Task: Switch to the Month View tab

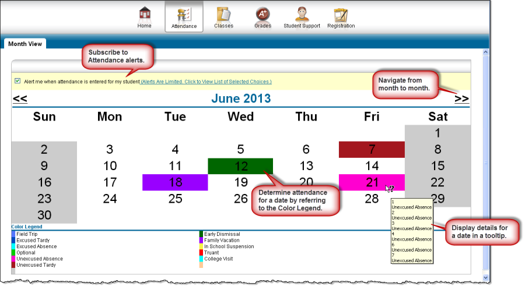Action: click(x=24, y=44)
